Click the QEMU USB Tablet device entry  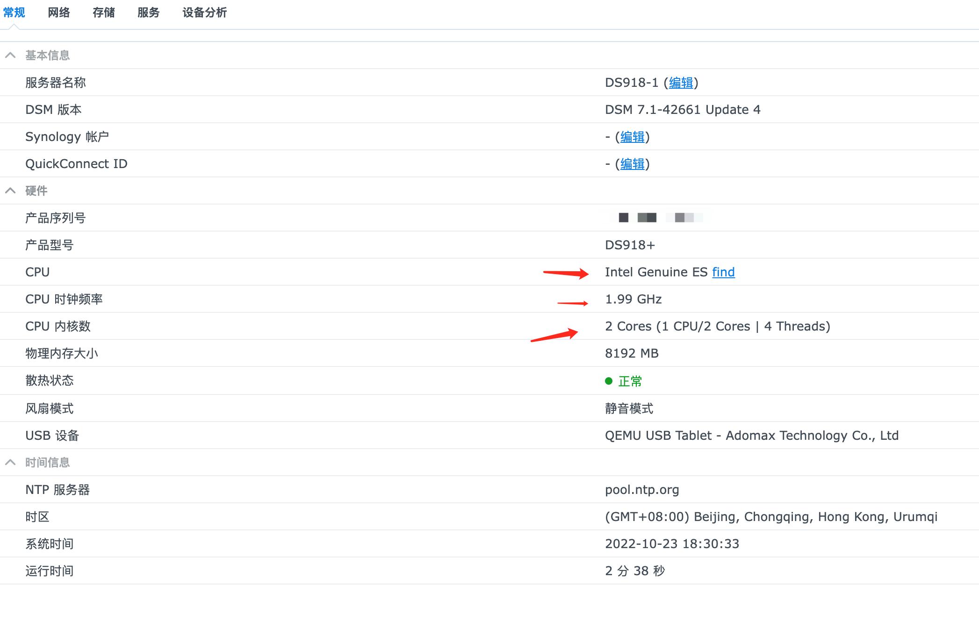pos(752,435)
